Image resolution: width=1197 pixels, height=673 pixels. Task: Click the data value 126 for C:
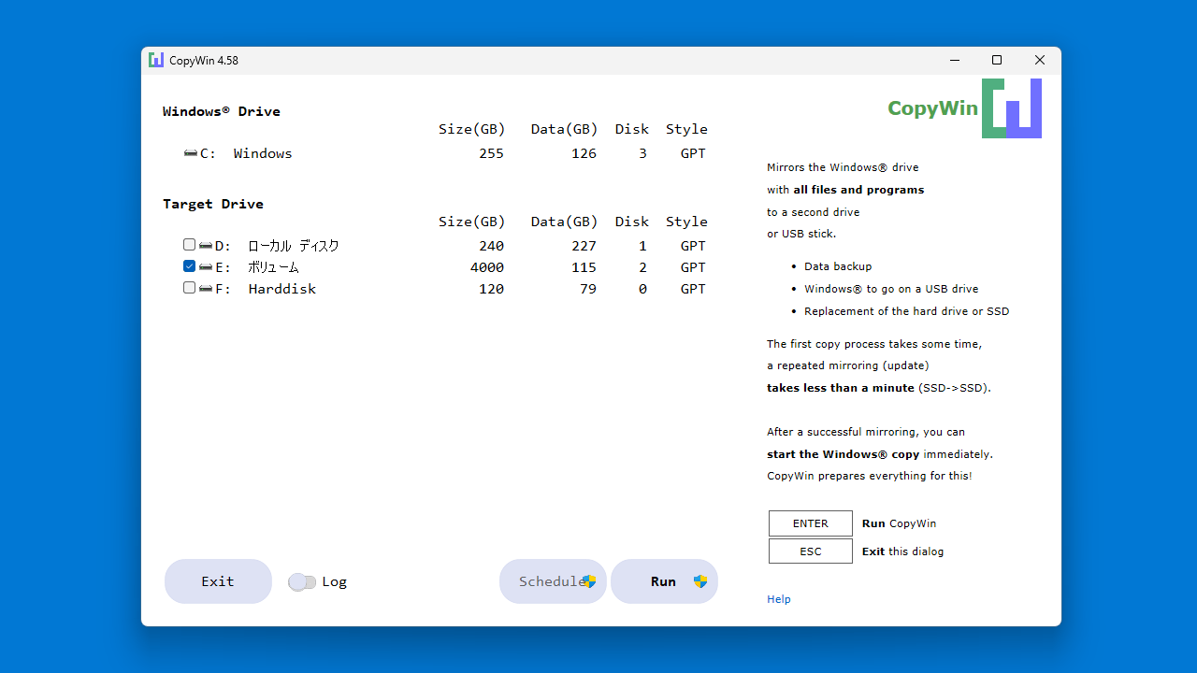pos(584,153)
